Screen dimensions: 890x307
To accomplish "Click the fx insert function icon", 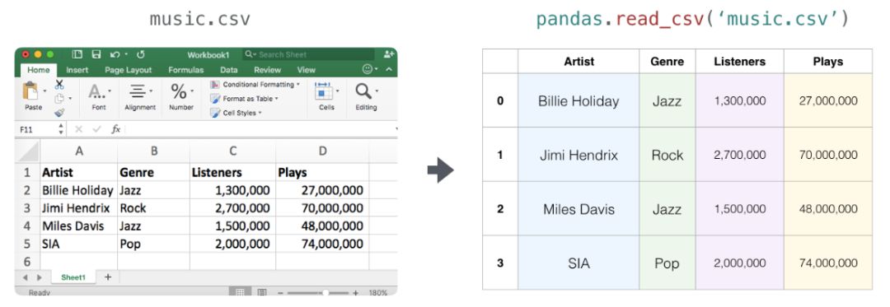I will 116,129.
